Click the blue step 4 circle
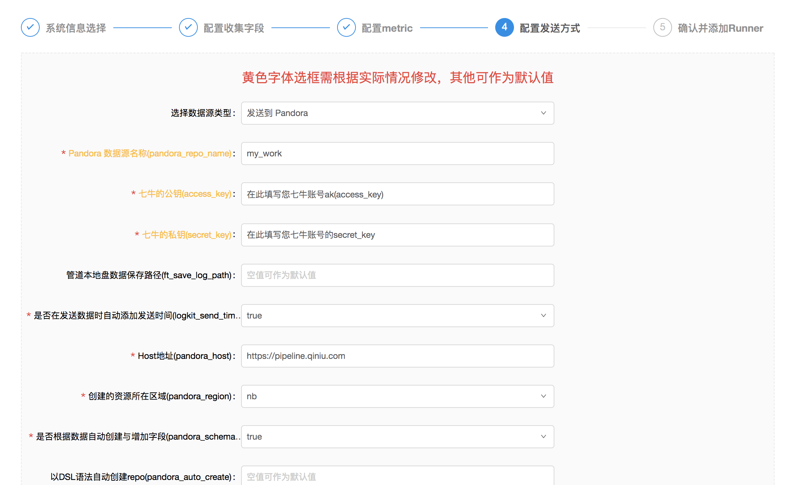802x485 pixels. [505, 27]
